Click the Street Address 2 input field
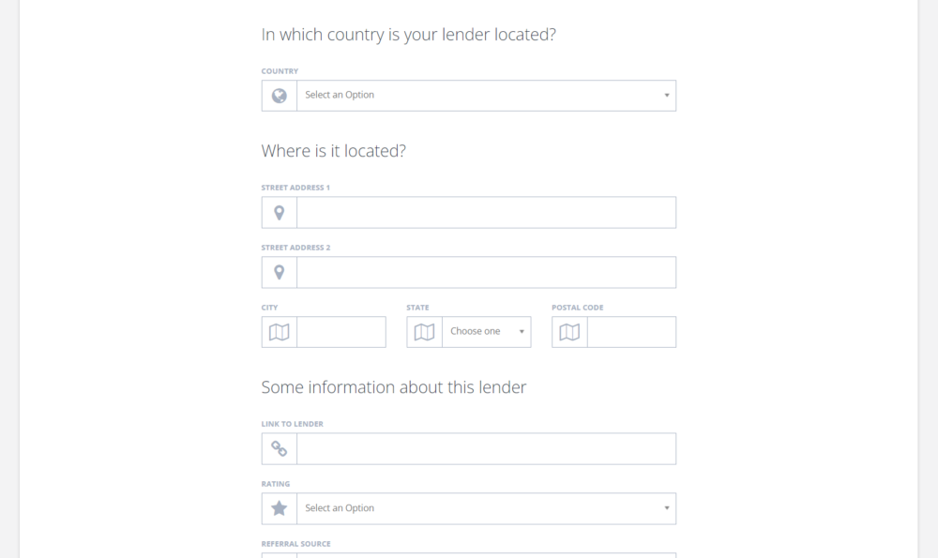The image size is (938, 558). [x=486, y=272]
